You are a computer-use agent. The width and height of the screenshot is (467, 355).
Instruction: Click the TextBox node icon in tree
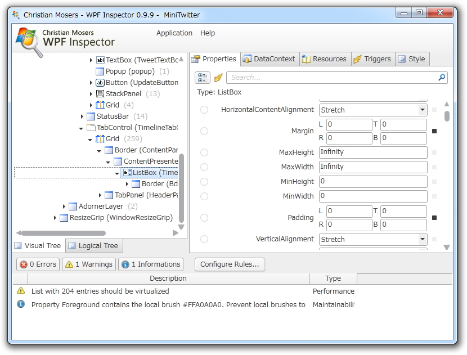100,60
